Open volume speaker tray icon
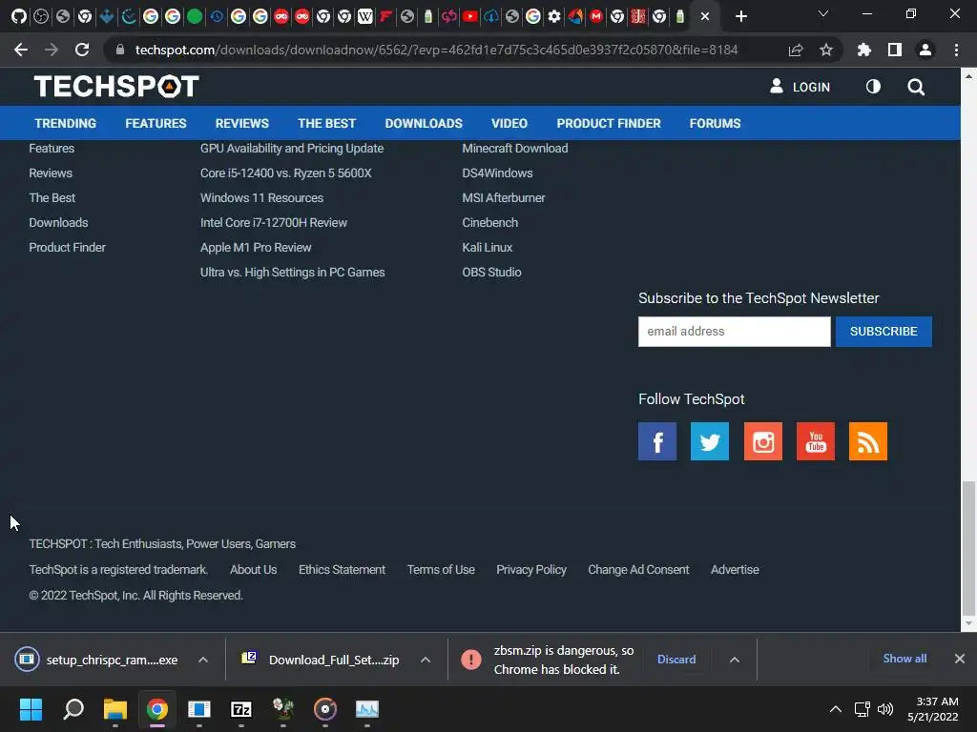977x732 pixels. pos(884,709)
